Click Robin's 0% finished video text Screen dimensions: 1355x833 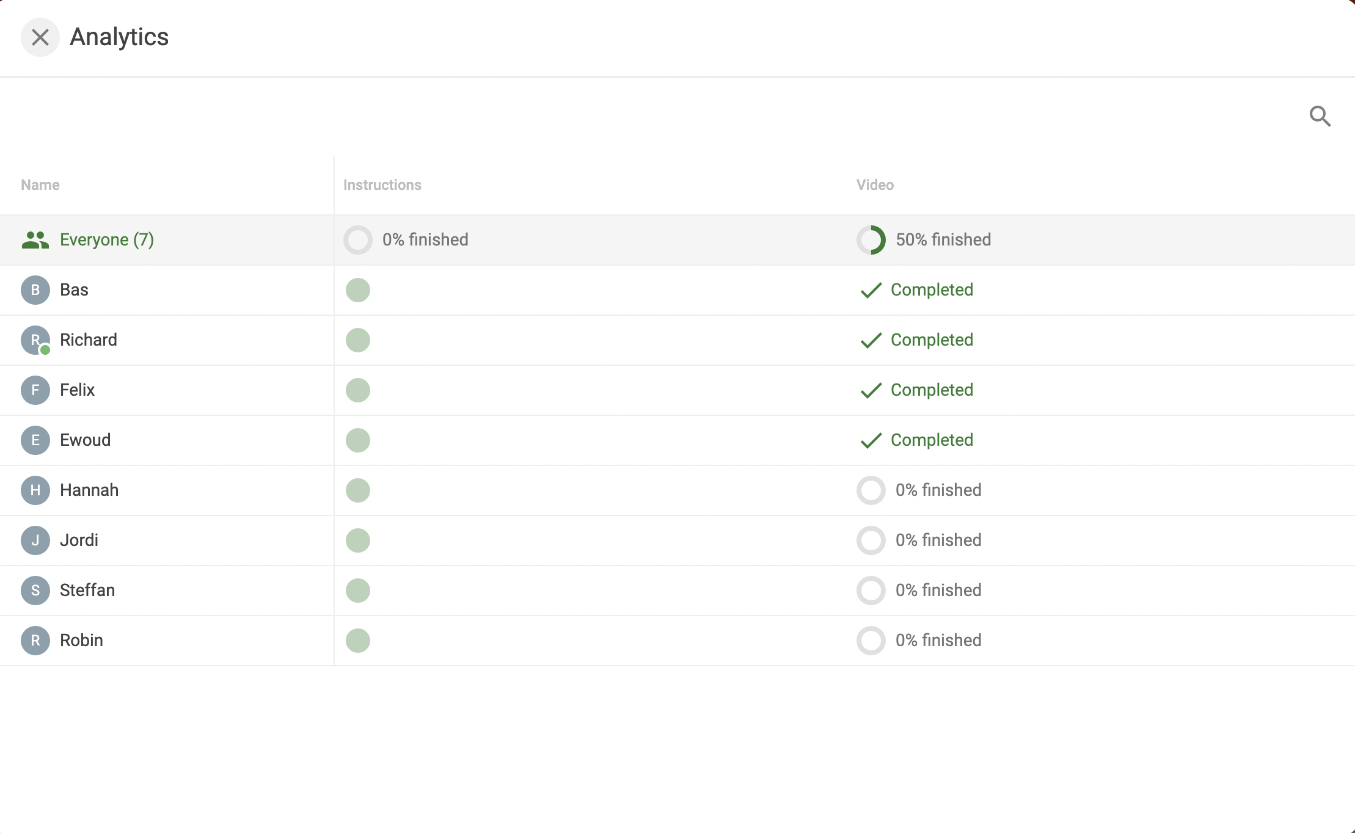pos(938,641)
